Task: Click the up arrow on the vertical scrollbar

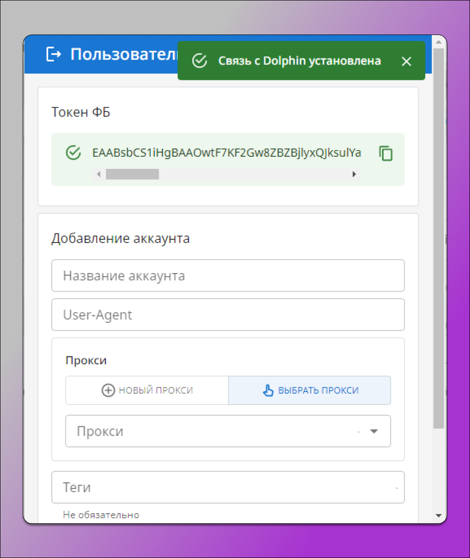Action: pos(438,43)
